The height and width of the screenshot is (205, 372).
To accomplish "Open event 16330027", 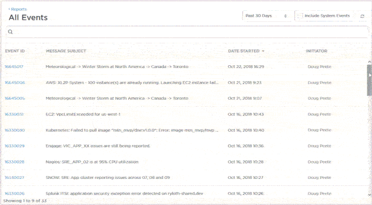I will (x=15, y=178).
